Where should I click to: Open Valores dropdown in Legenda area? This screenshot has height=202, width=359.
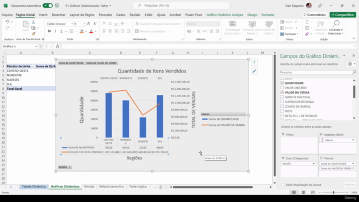coord(353,140)
